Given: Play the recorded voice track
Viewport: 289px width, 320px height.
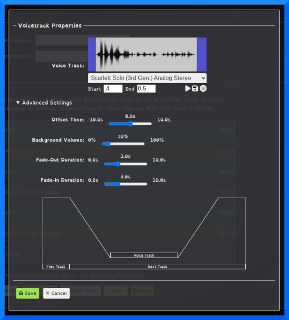Looking at the screenshot, I should 188,89.
